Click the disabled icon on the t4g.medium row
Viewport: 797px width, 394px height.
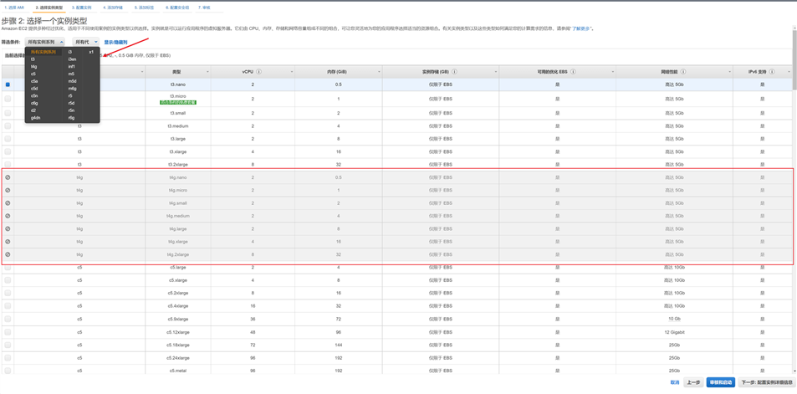click(8, 216)
